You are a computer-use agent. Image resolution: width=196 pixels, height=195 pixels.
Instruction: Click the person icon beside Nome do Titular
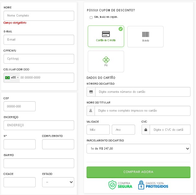91,111
